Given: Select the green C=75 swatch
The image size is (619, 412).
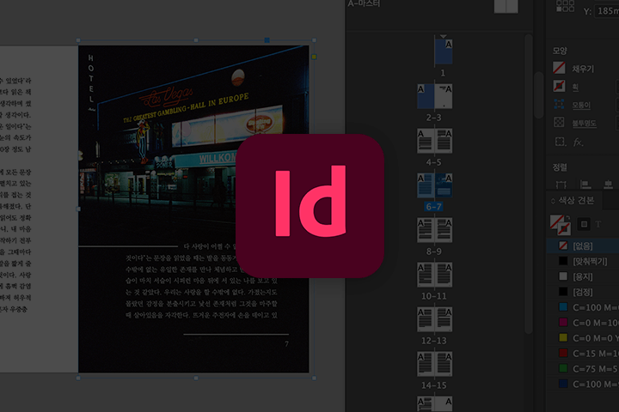Looking at the screenshot, I should 583,369.
